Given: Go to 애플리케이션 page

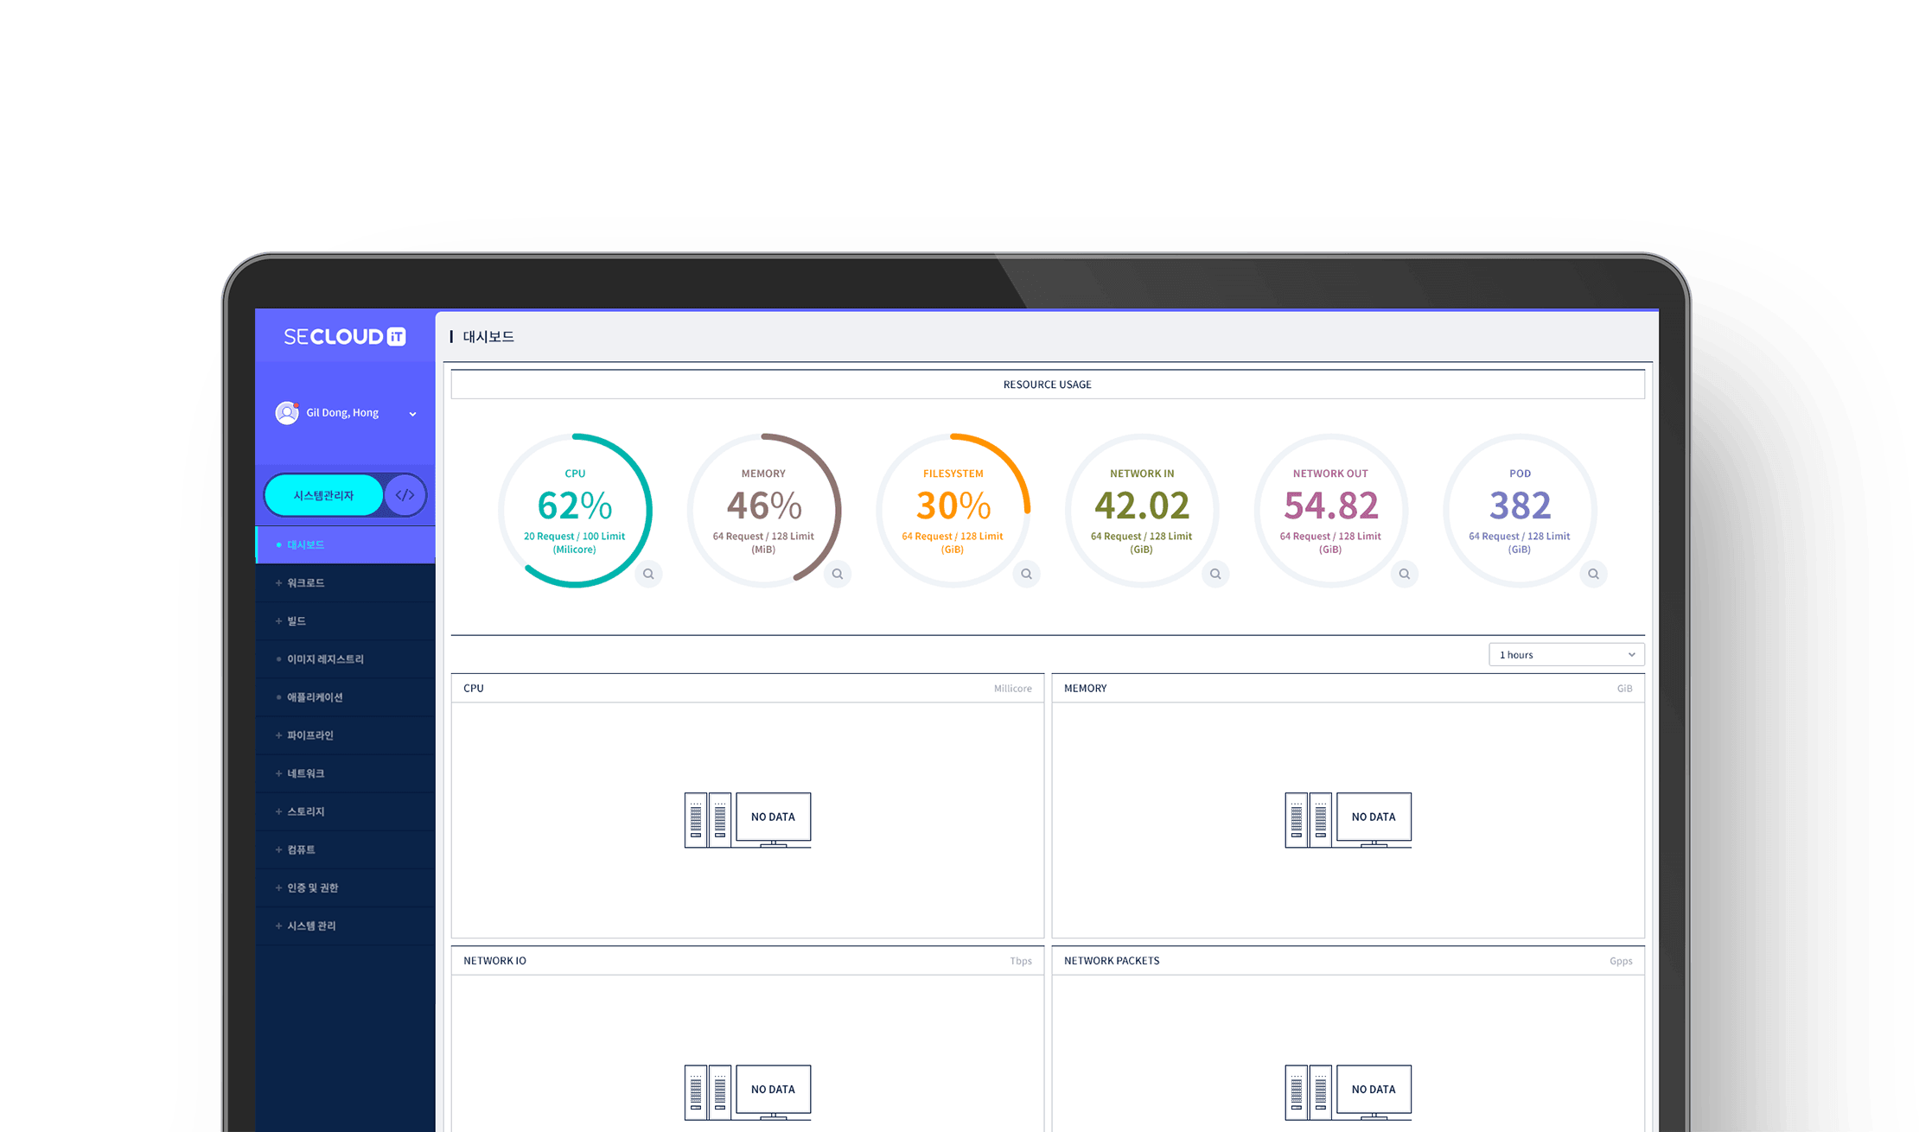Looking at the screenshot, I should [315, 697].
